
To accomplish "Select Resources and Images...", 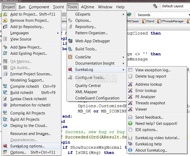I will click(x=31, y=133).
